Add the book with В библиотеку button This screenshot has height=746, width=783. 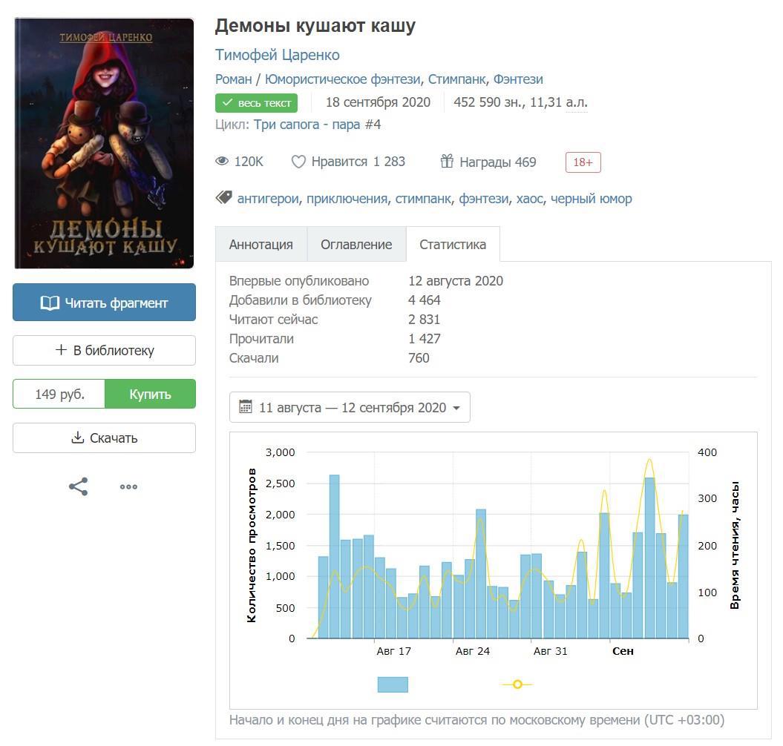pos(104,351)
